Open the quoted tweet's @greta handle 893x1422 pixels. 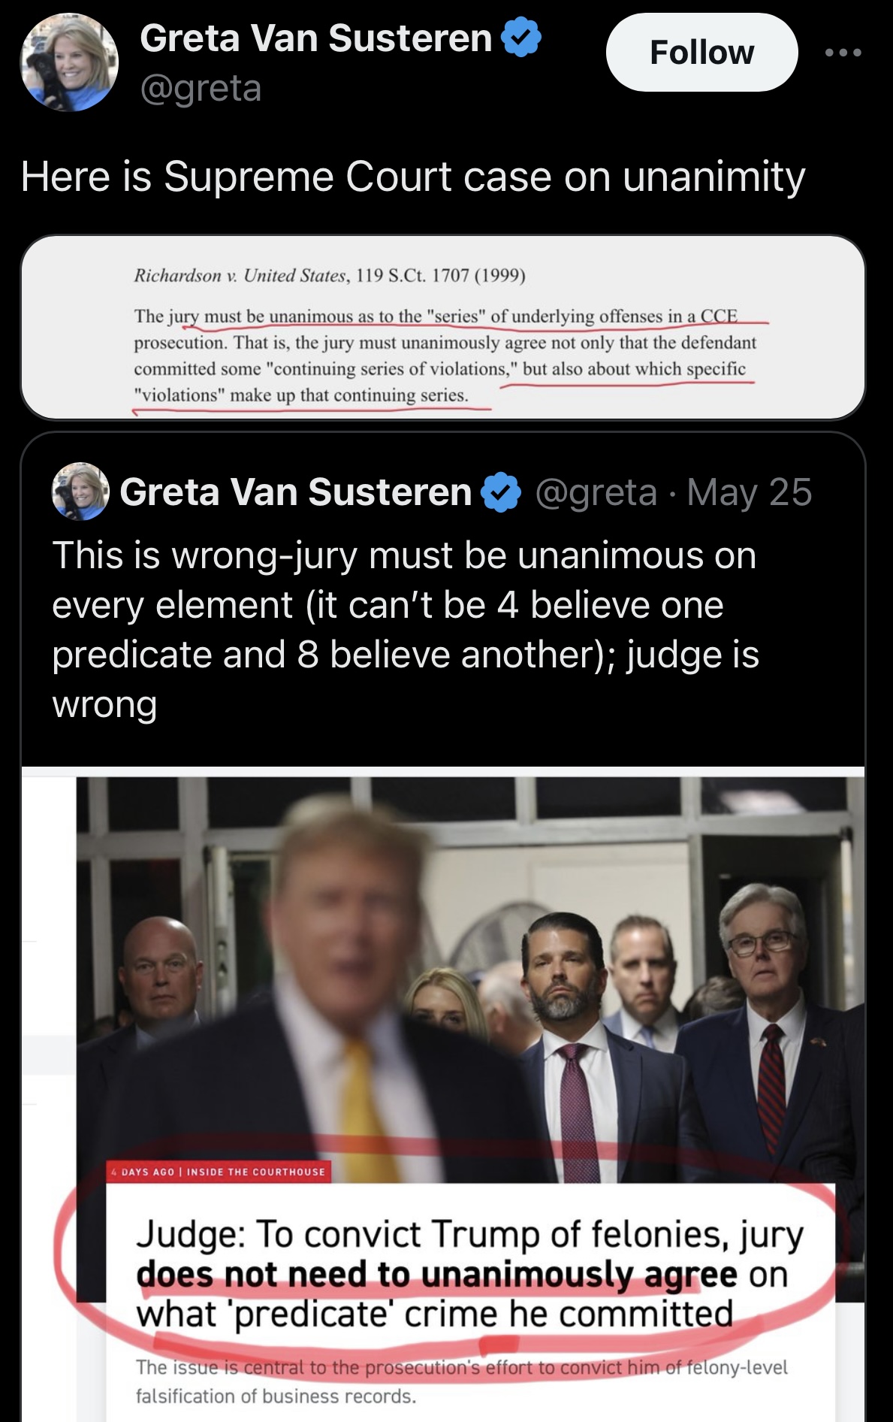[x=596, y=493]
